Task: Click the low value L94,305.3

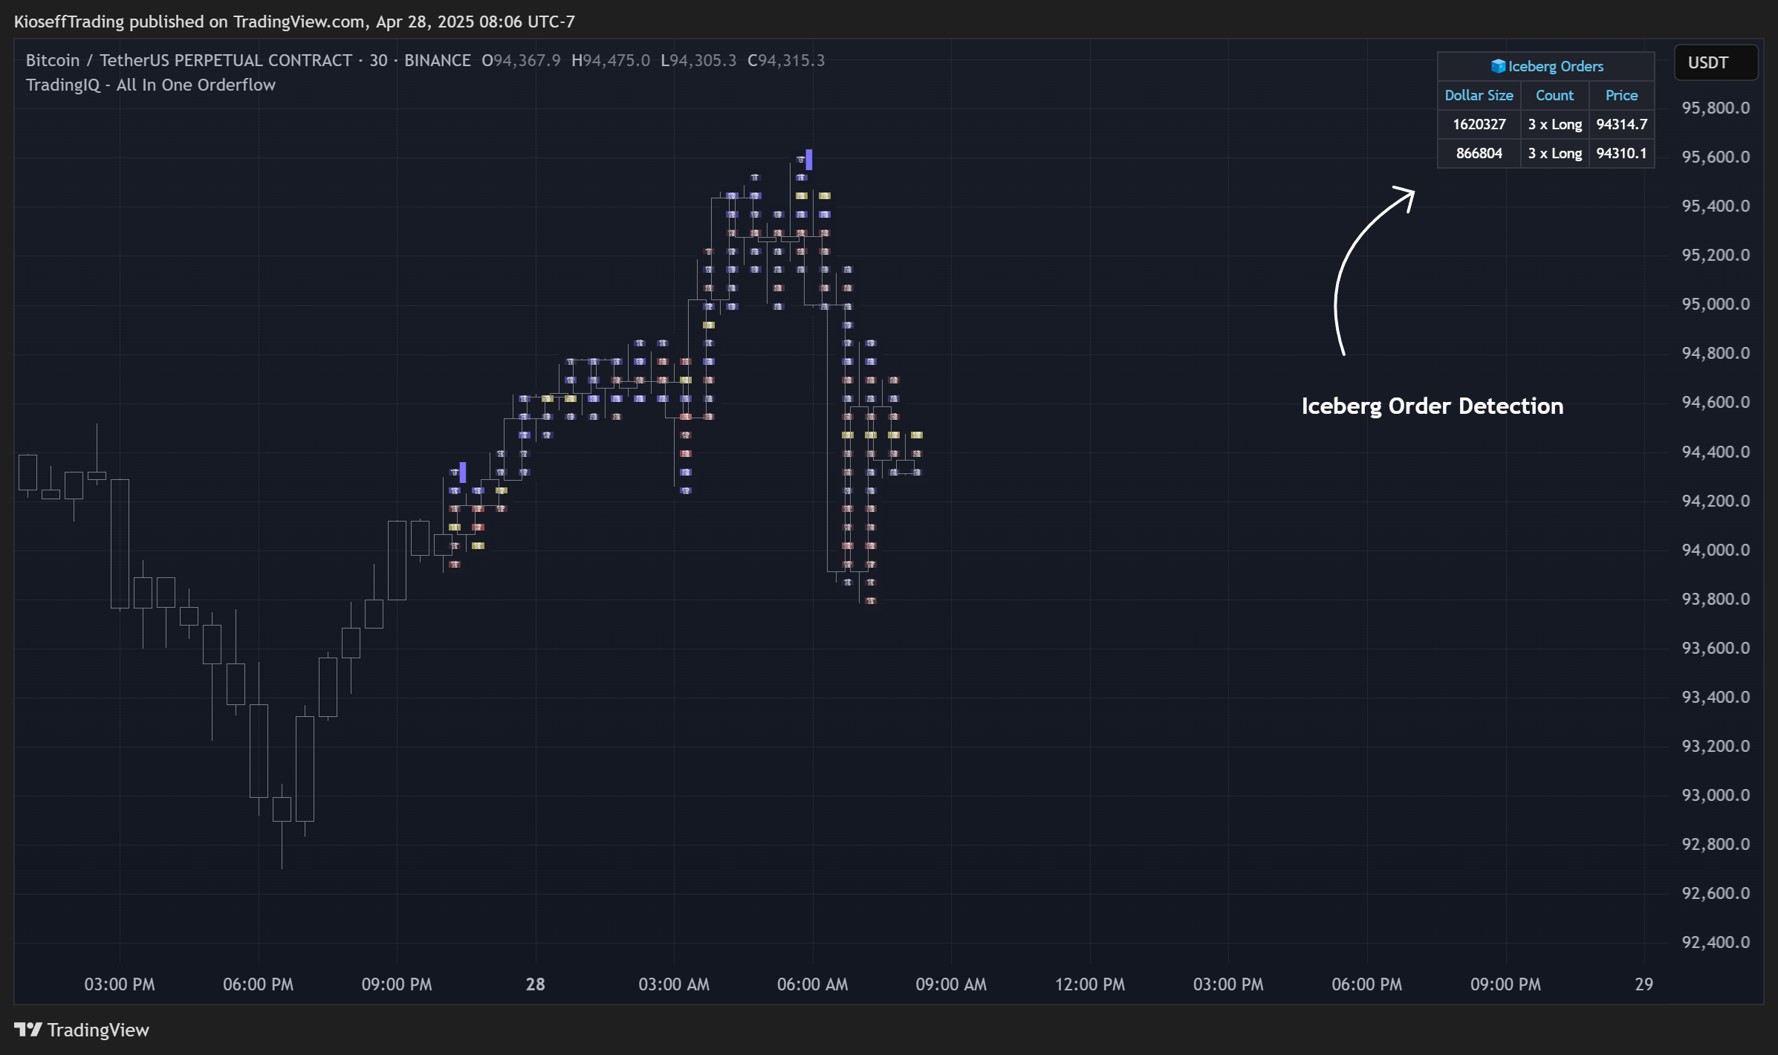Action: (x=698, y=60)
